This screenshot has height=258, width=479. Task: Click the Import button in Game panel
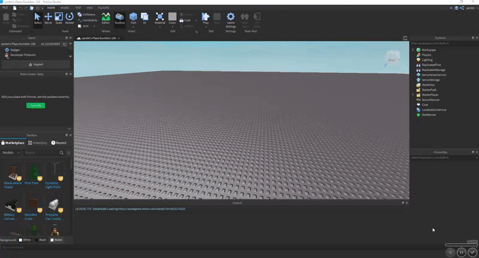(x=36, y=64)
